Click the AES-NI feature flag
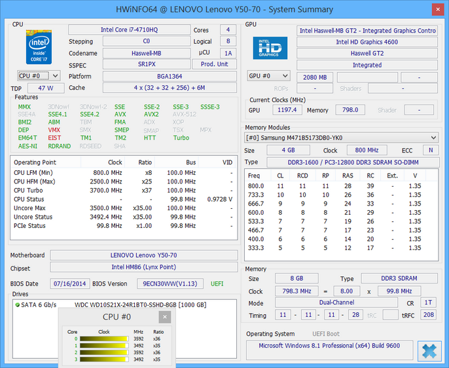This screenshot has height=368, width=449. tap(27, 146)
